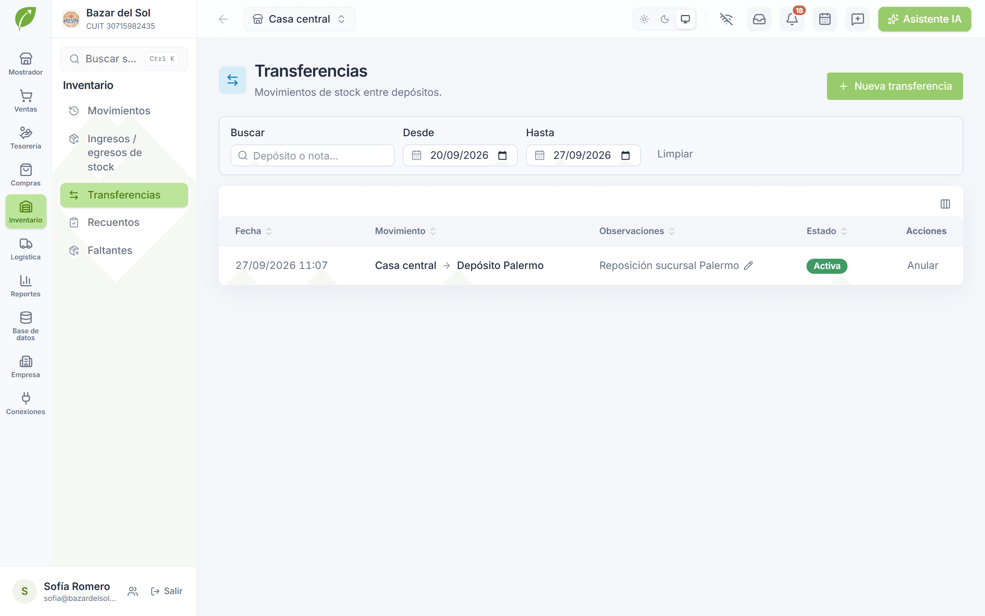Viewport: 985px width, 616px height.
Task: Sort table by Observaciones column
Action: pyautogui.click(x=637, y=231)
